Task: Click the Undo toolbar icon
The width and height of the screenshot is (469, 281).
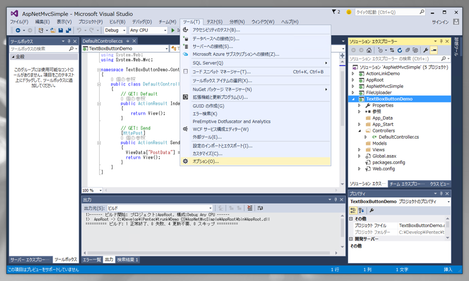Action: click(79, 30)
